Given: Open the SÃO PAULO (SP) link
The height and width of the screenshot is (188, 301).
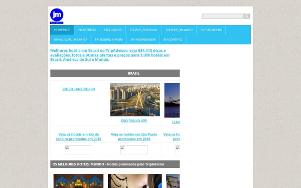Looking at the screenshot, I should click(134, 121).
